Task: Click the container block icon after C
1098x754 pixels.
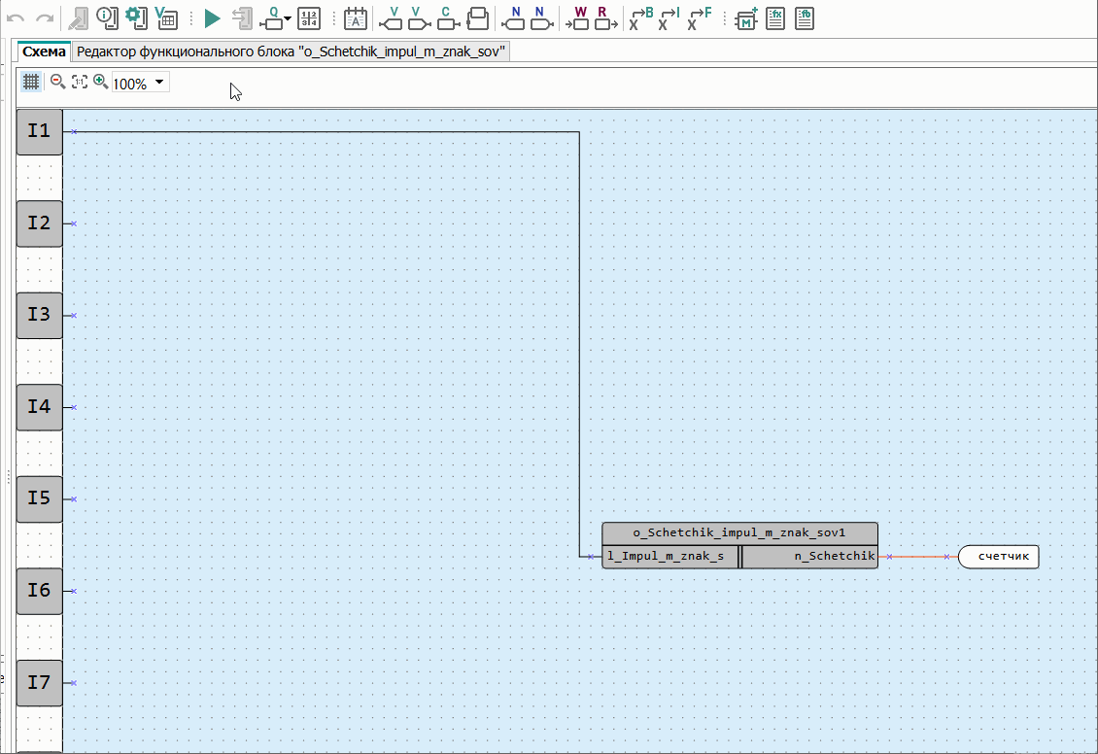Action: point(477,18)
